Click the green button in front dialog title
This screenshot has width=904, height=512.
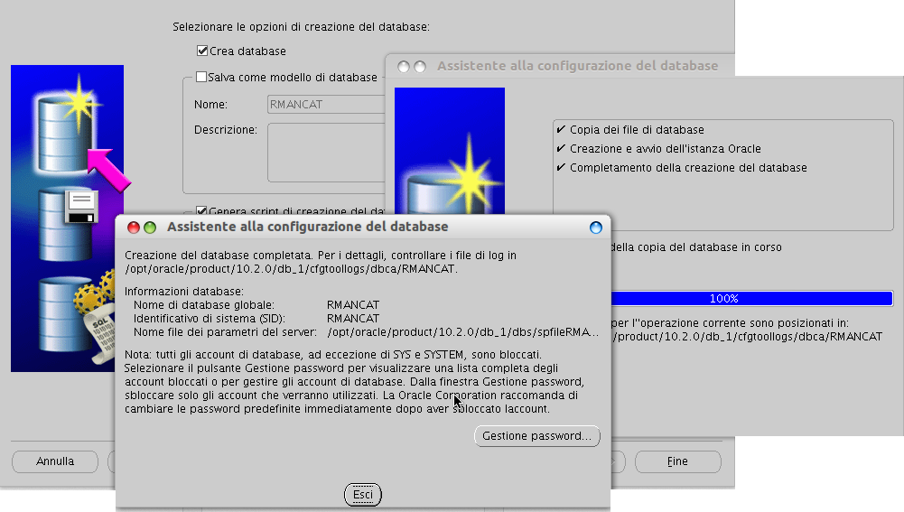(x=150, y=228)
